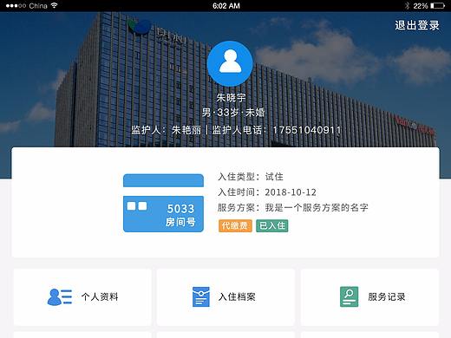
Task: Tap the orange 代缴费 status tag
Action: [x=235, y=225]
